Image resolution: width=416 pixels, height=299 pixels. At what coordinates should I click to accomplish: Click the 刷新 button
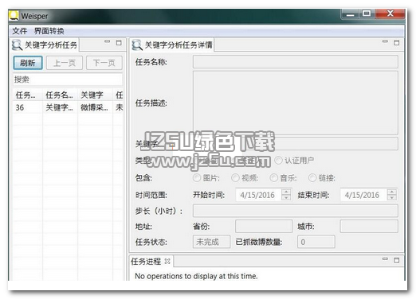pos(28,63)
